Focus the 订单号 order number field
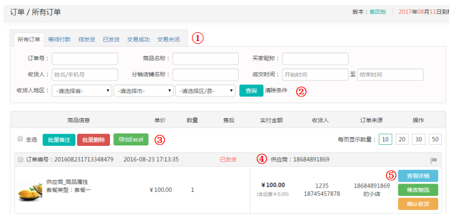The image size is (459, 223). click(x=85, y=59)
